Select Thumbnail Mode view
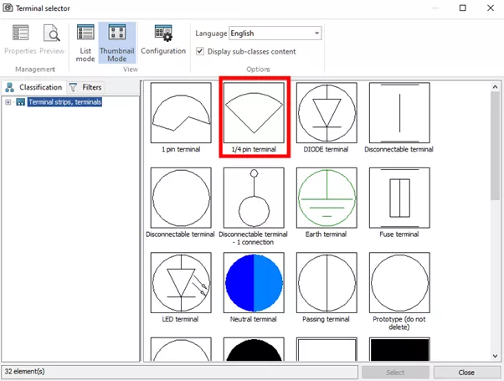 tap(117, 41)
